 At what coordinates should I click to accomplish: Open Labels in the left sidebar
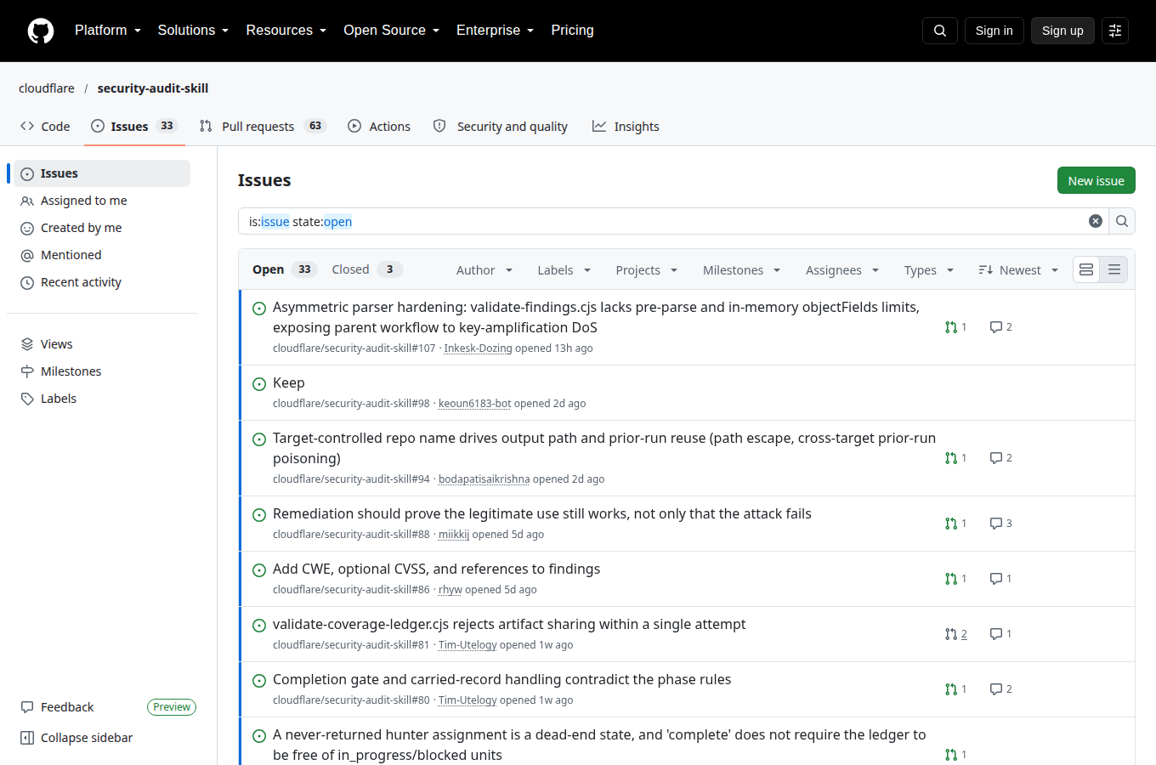pos(102,399)
